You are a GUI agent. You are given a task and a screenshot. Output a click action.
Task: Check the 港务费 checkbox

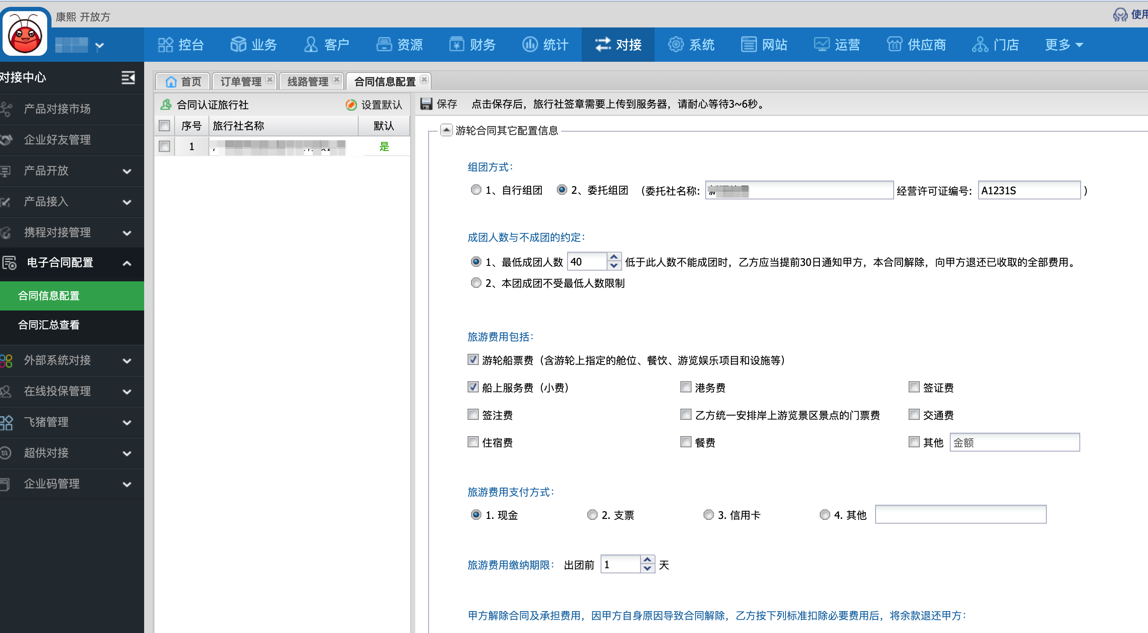686,387
